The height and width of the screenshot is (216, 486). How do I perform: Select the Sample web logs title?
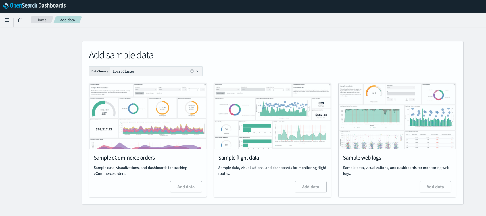coord(362,158)
